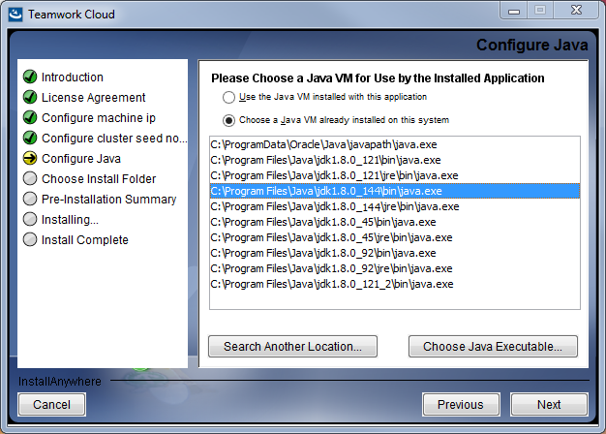
Task: Click green checkmark beside Configure machine ip
Action: [x=30, y=117]
